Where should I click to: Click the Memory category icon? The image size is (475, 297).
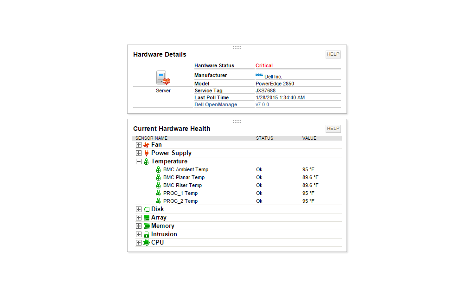[147, 226]
